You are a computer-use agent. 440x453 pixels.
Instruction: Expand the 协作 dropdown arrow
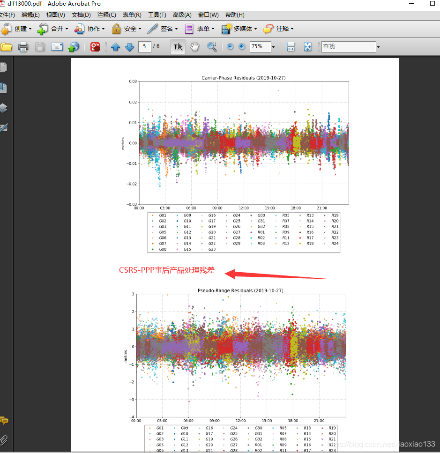click(x=104, y=29)
